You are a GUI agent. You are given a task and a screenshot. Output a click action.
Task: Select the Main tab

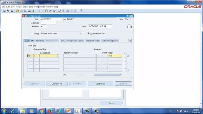click(x=27, y=41)
